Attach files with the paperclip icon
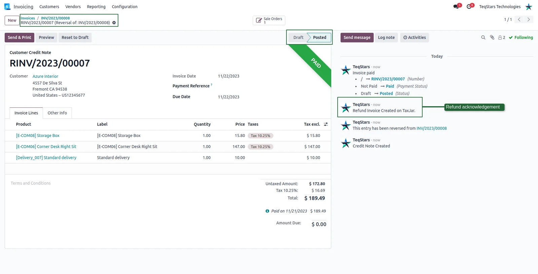This screenshot has width=538, height=274. [x=492, y=38]
